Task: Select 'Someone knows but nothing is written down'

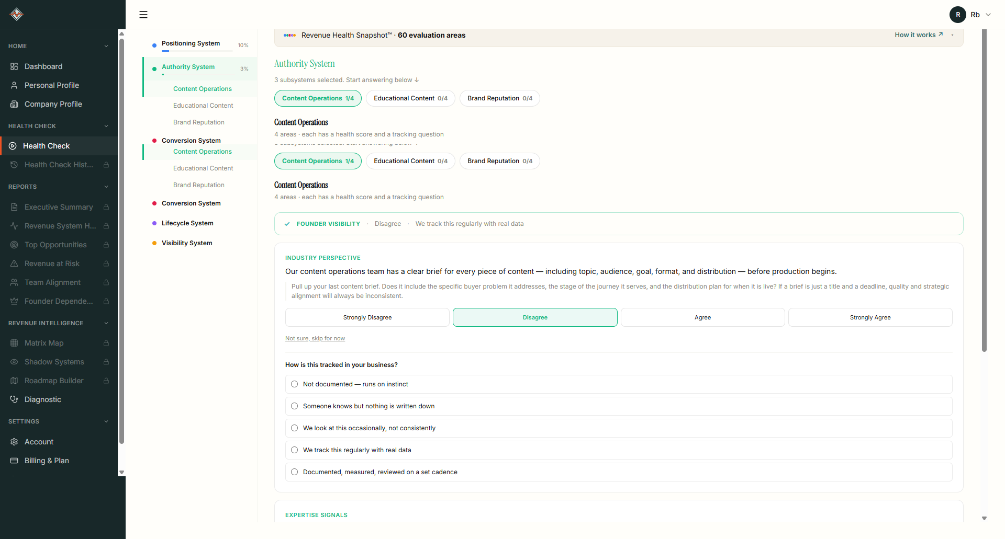Action: pos(619,406)
